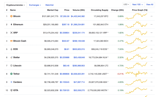Click XRP price $0.339854
Screen dimensions: 164x97
tap(65, 33)
